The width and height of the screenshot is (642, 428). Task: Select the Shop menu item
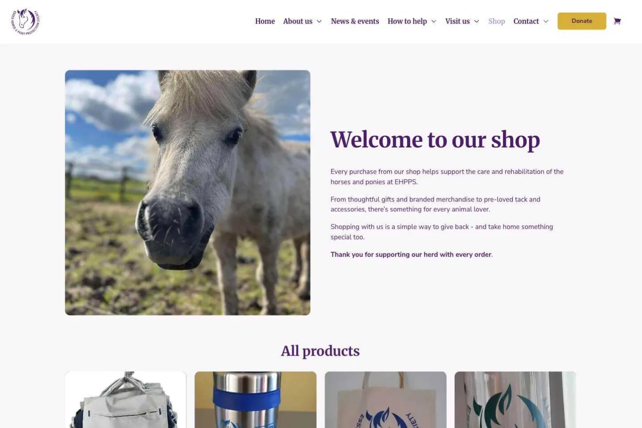click(x=496, y=21)
